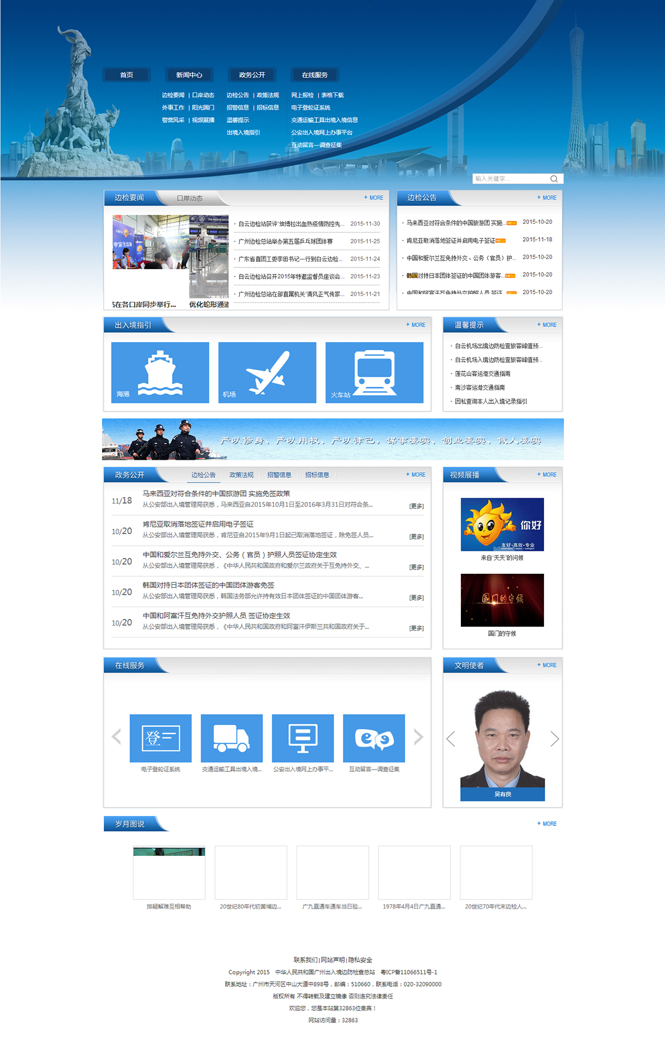Viewport: 665px width, 1044px height.
Task: Open 警营风采 submenu link
Action: [x=173, y=120]
